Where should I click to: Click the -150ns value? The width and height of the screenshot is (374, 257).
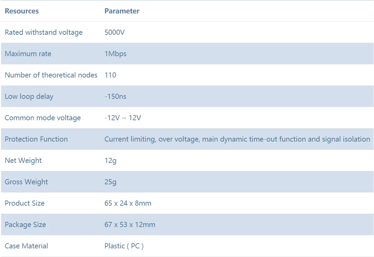pos(115,96)
